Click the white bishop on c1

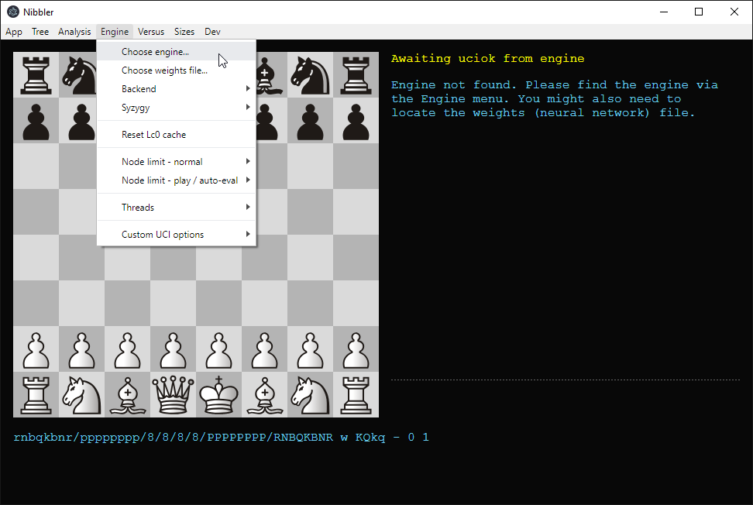pos(128,394)
